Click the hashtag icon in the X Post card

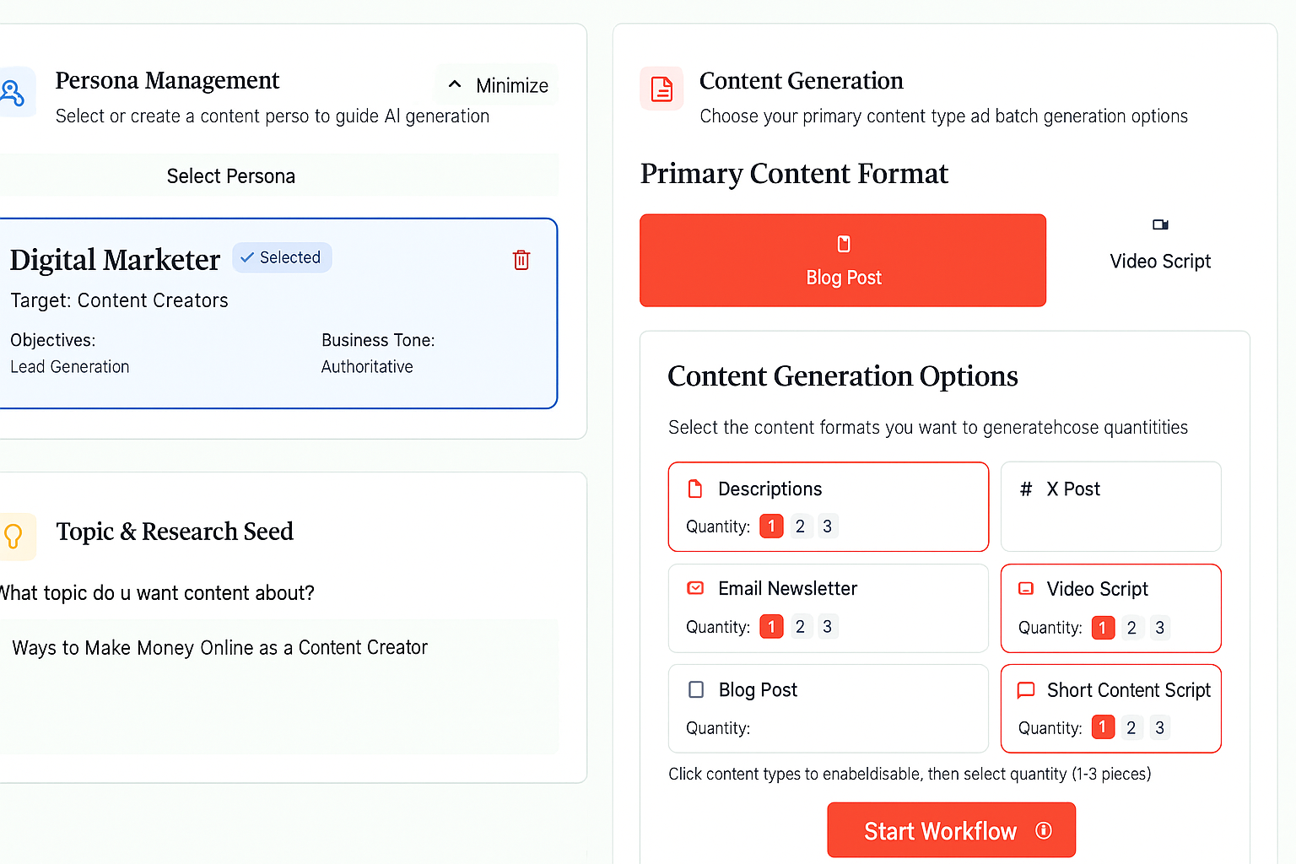click(x=1025, y=488)
